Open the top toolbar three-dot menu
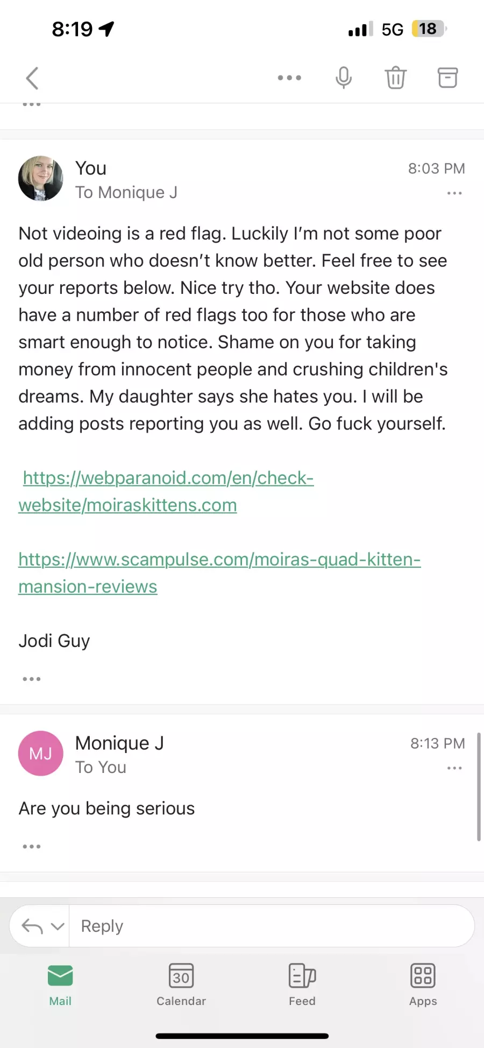The width and height of the screenshot is (484, 1048). point(289,78)
